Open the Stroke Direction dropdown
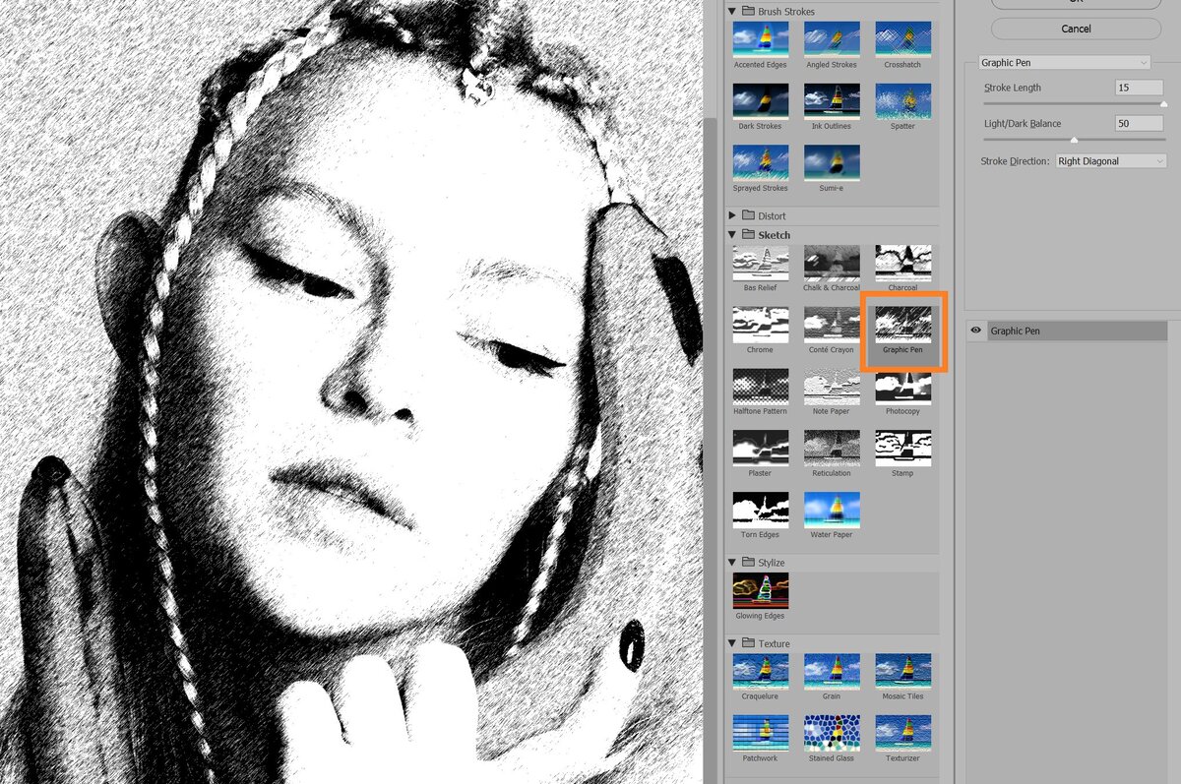 [x=1110, y=161]
